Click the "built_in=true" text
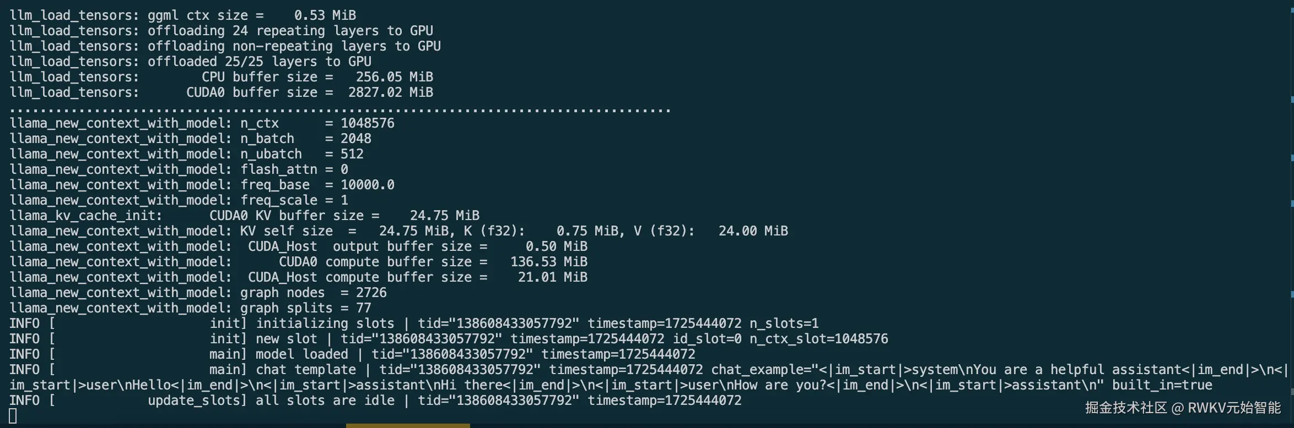1294x428 pixels. pyautogui.click(x=1162, y=385)
